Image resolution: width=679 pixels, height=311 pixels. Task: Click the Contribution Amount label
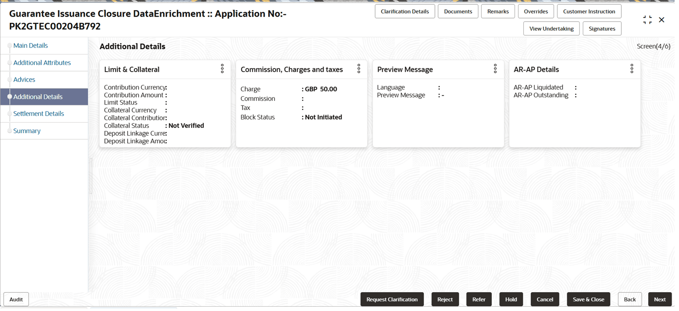(x=134, y=95)
